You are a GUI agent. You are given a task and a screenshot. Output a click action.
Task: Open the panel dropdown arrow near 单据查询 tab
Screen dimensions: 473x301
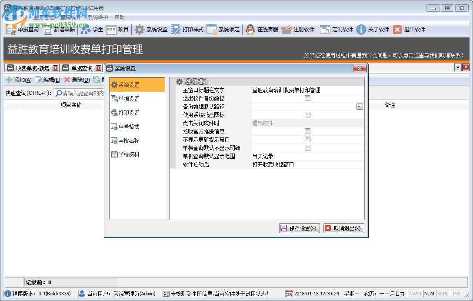[459, 68]
